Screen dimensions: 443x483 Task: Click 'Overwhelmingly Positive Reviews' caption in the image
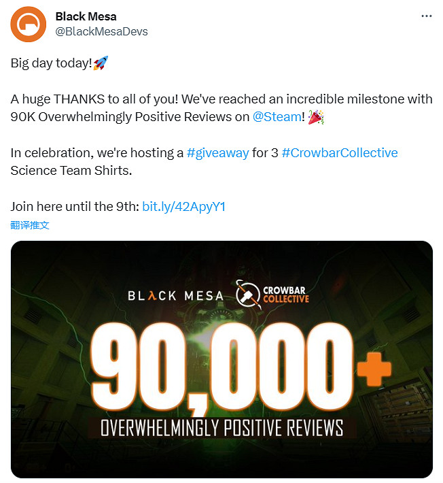click(x=221, y=427)
